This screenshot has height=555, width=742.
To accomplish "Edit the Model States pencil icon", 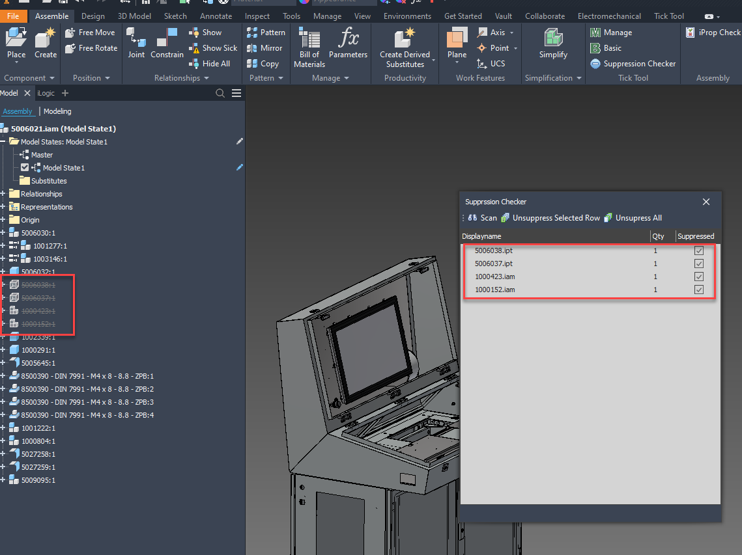I will [240, 141].
